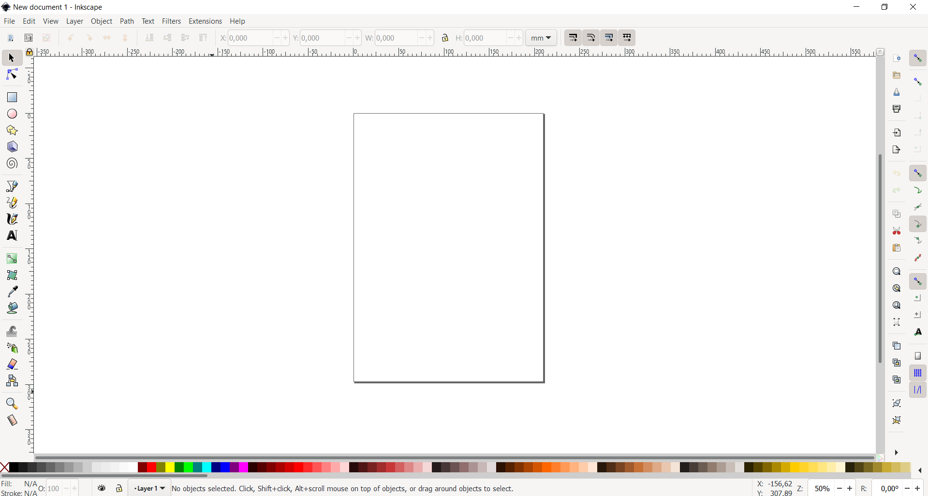Select the Mesh gradient tool
The image size is (928, 496).
coord(12,275)
